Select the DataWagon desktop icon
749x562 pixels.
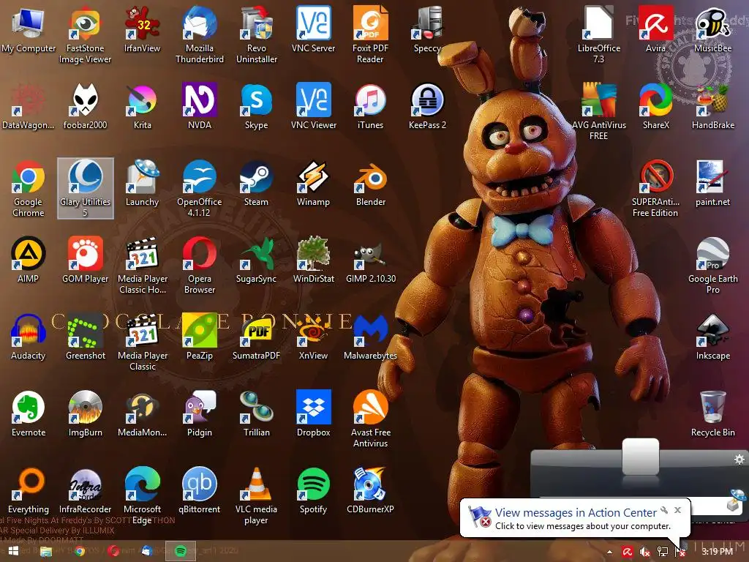pyautogui.click(x=29, y=107)
